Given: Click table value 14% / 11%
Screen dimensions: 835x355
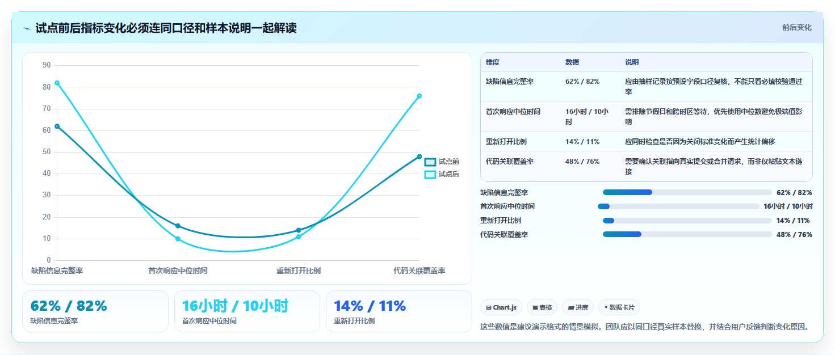Looking at the screenshot, I should pos(582,142).
